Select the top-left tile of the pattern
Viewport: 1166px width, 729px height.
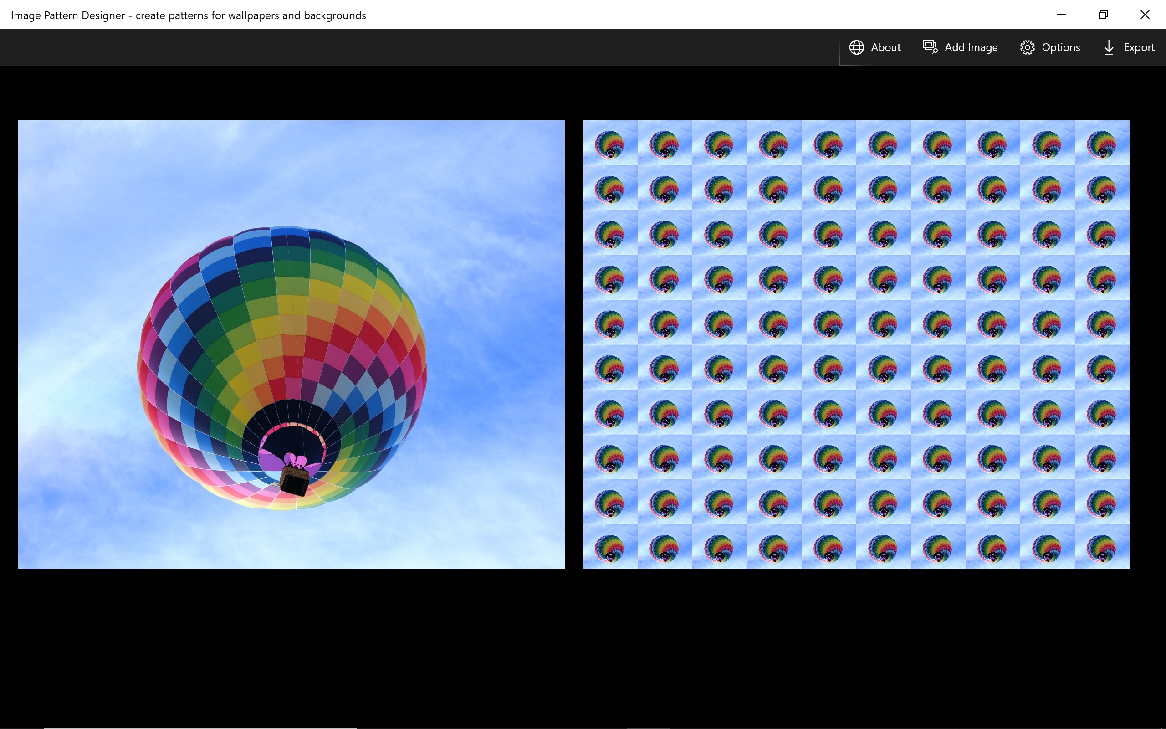pyautogui.click(x=610, y=143)
